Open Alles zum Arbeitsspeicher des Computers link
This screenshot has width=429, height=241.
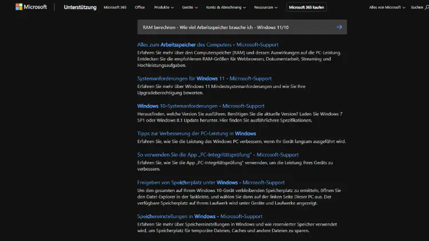click(208, 45)
